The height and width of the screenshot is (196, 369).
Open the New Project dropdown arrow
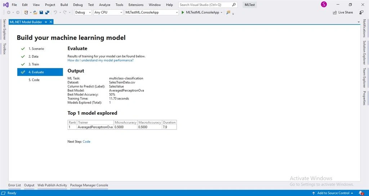click(x=31, y=13)
